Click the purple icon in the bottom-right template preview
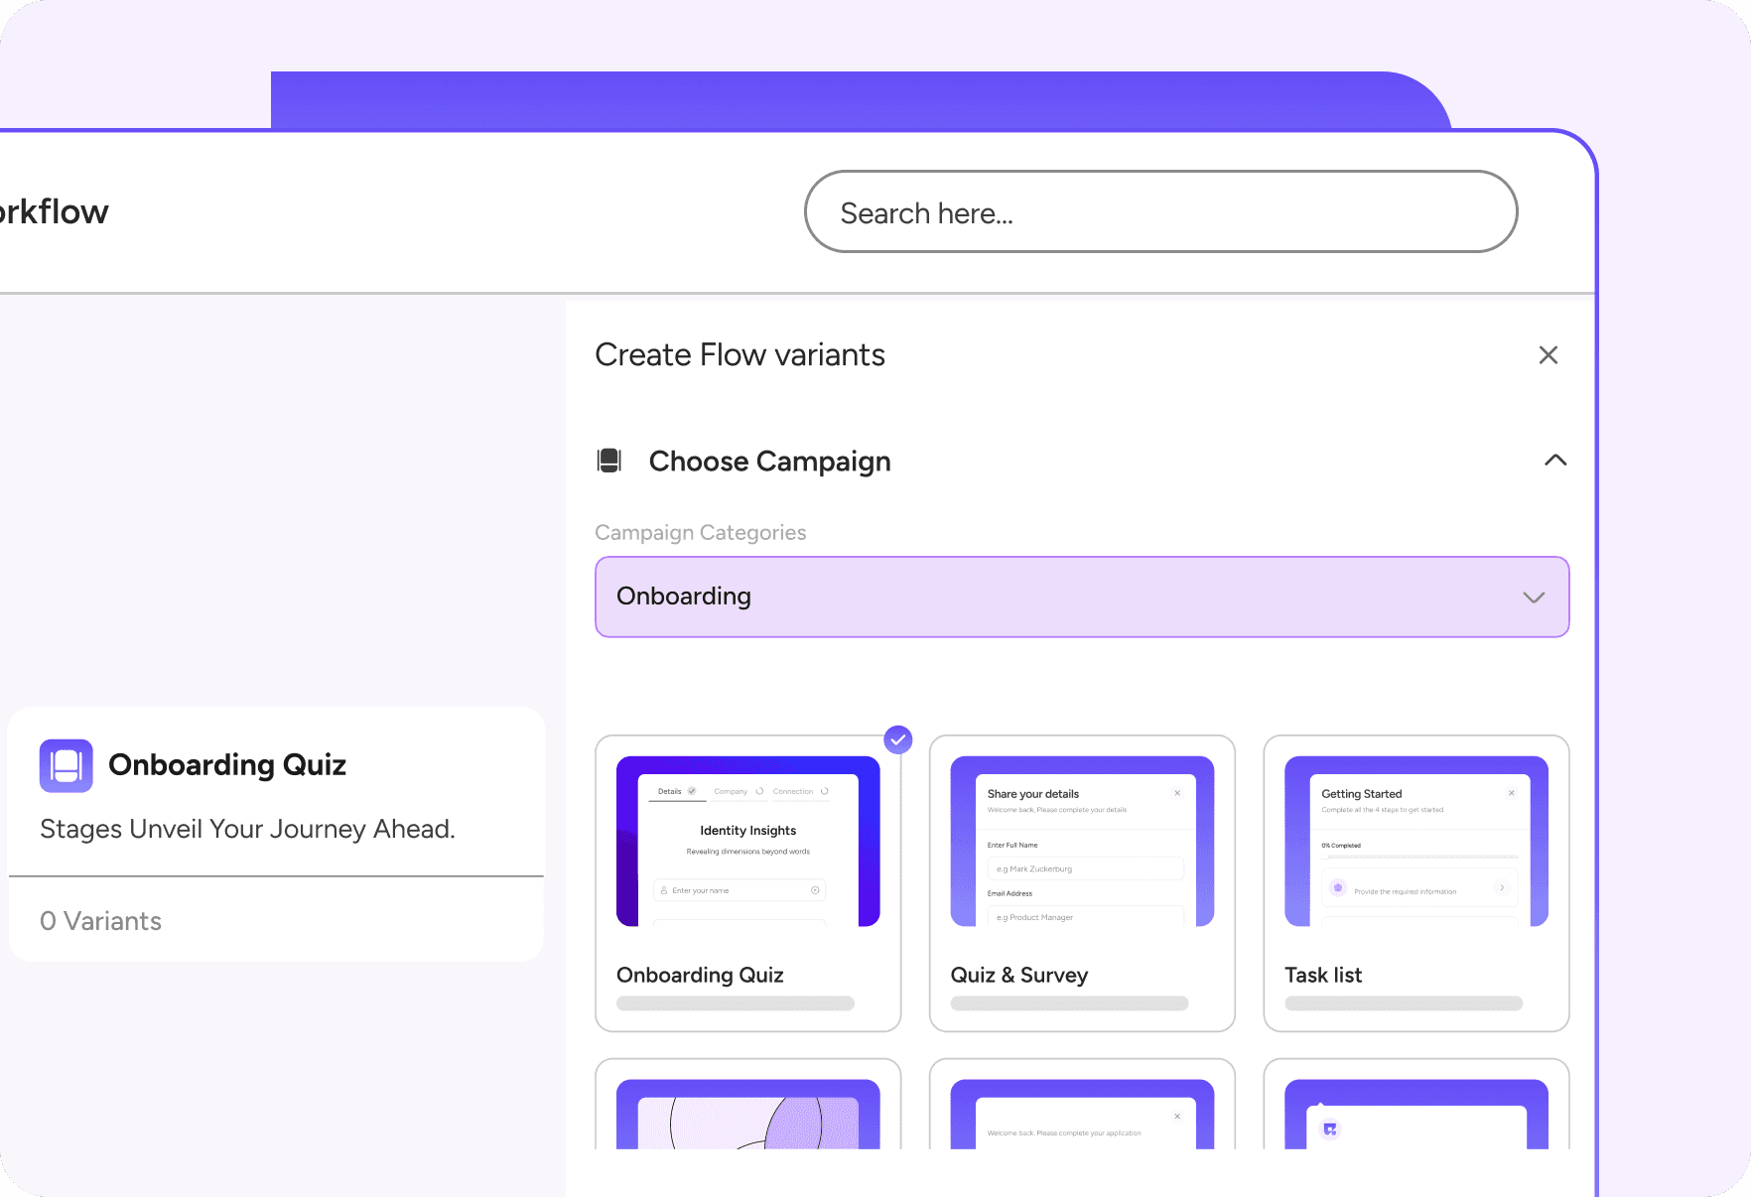The height and width of the screenshot is (1197, 1751). pos(1330,1129)
